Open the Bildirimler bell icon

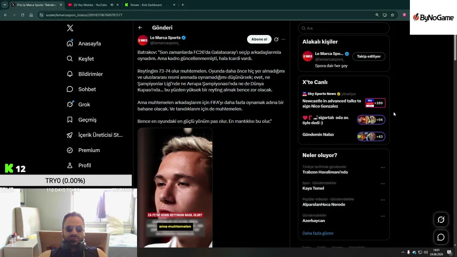pos(70,74)
